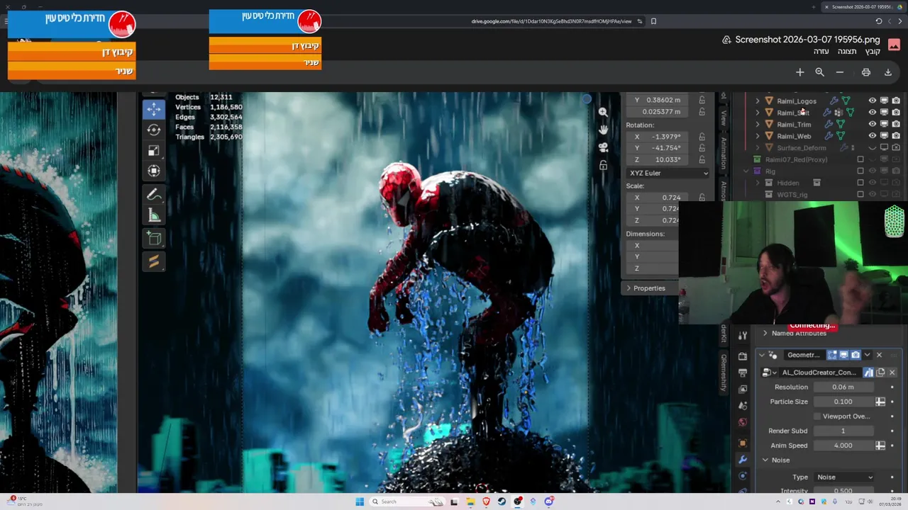Screen dimensions: 908x510
Task: Click the magnifier zoom icon in Drive viewer
Action: (x=819, y=72)
